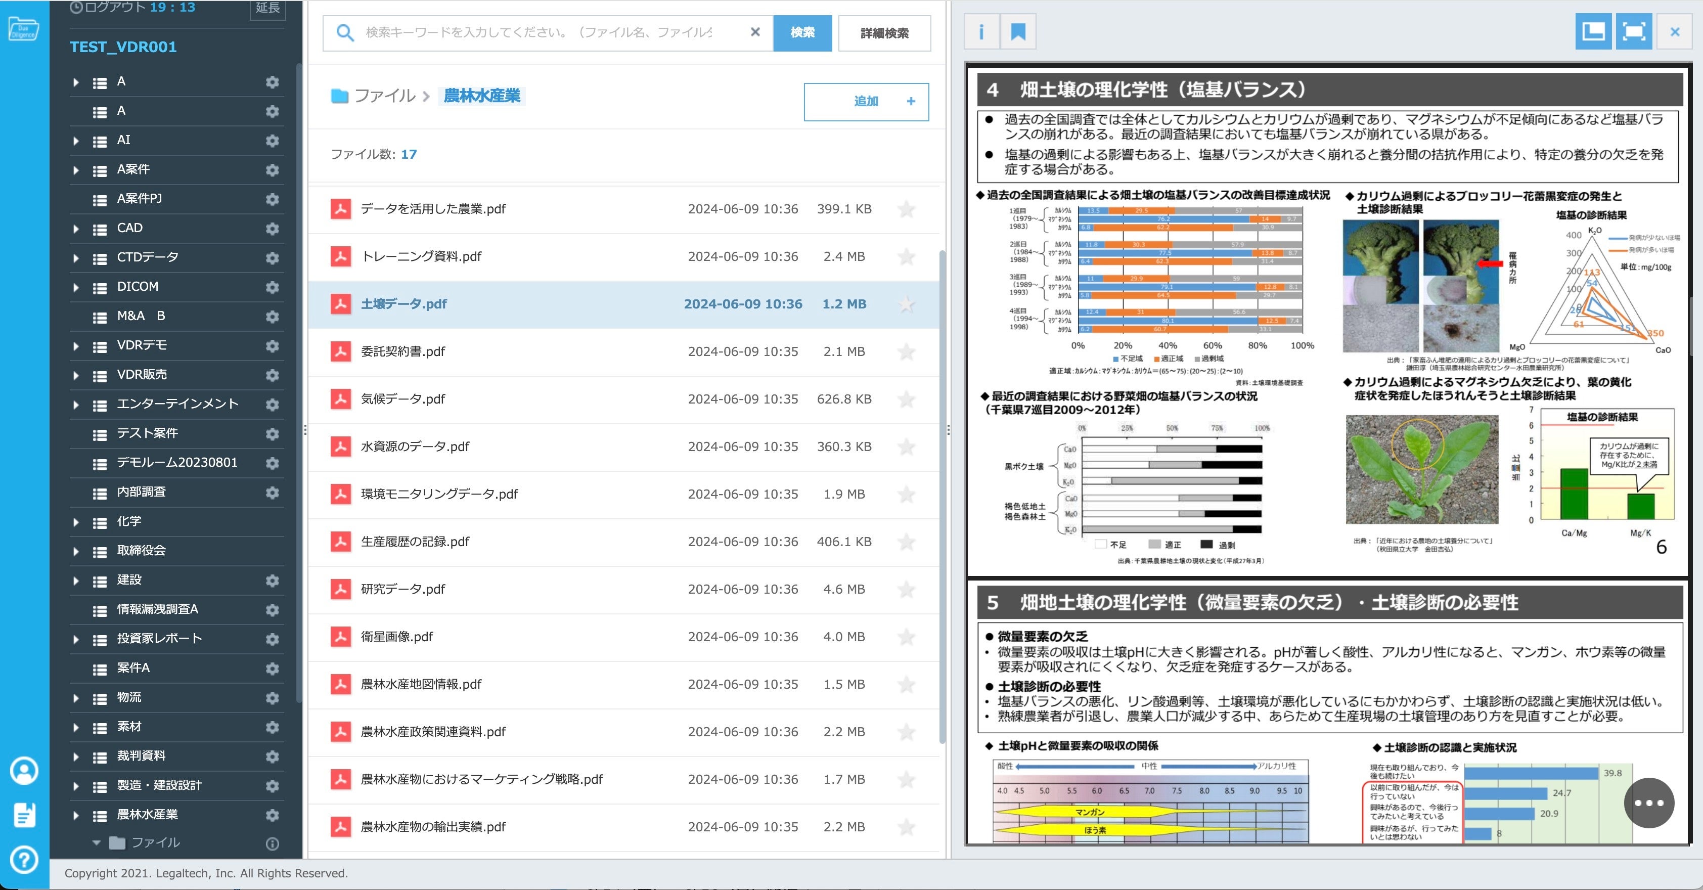
Task: Click the 追加 add button
Action: 866,101
